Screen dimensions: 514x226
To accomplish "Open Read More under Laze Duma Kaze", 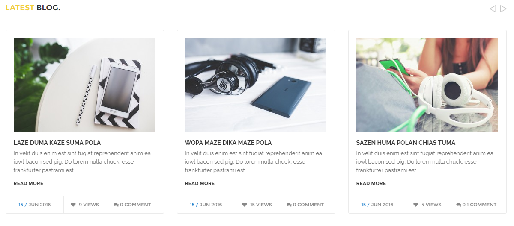I will [28, 183].
